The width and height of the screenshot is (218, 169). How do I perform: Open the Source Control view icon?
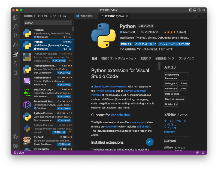pos(15,36)
